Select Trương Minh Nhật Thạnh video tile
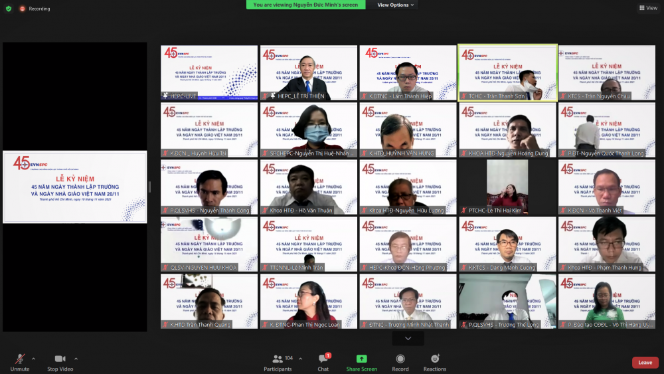The image size is (664, 374). [408, 302]
